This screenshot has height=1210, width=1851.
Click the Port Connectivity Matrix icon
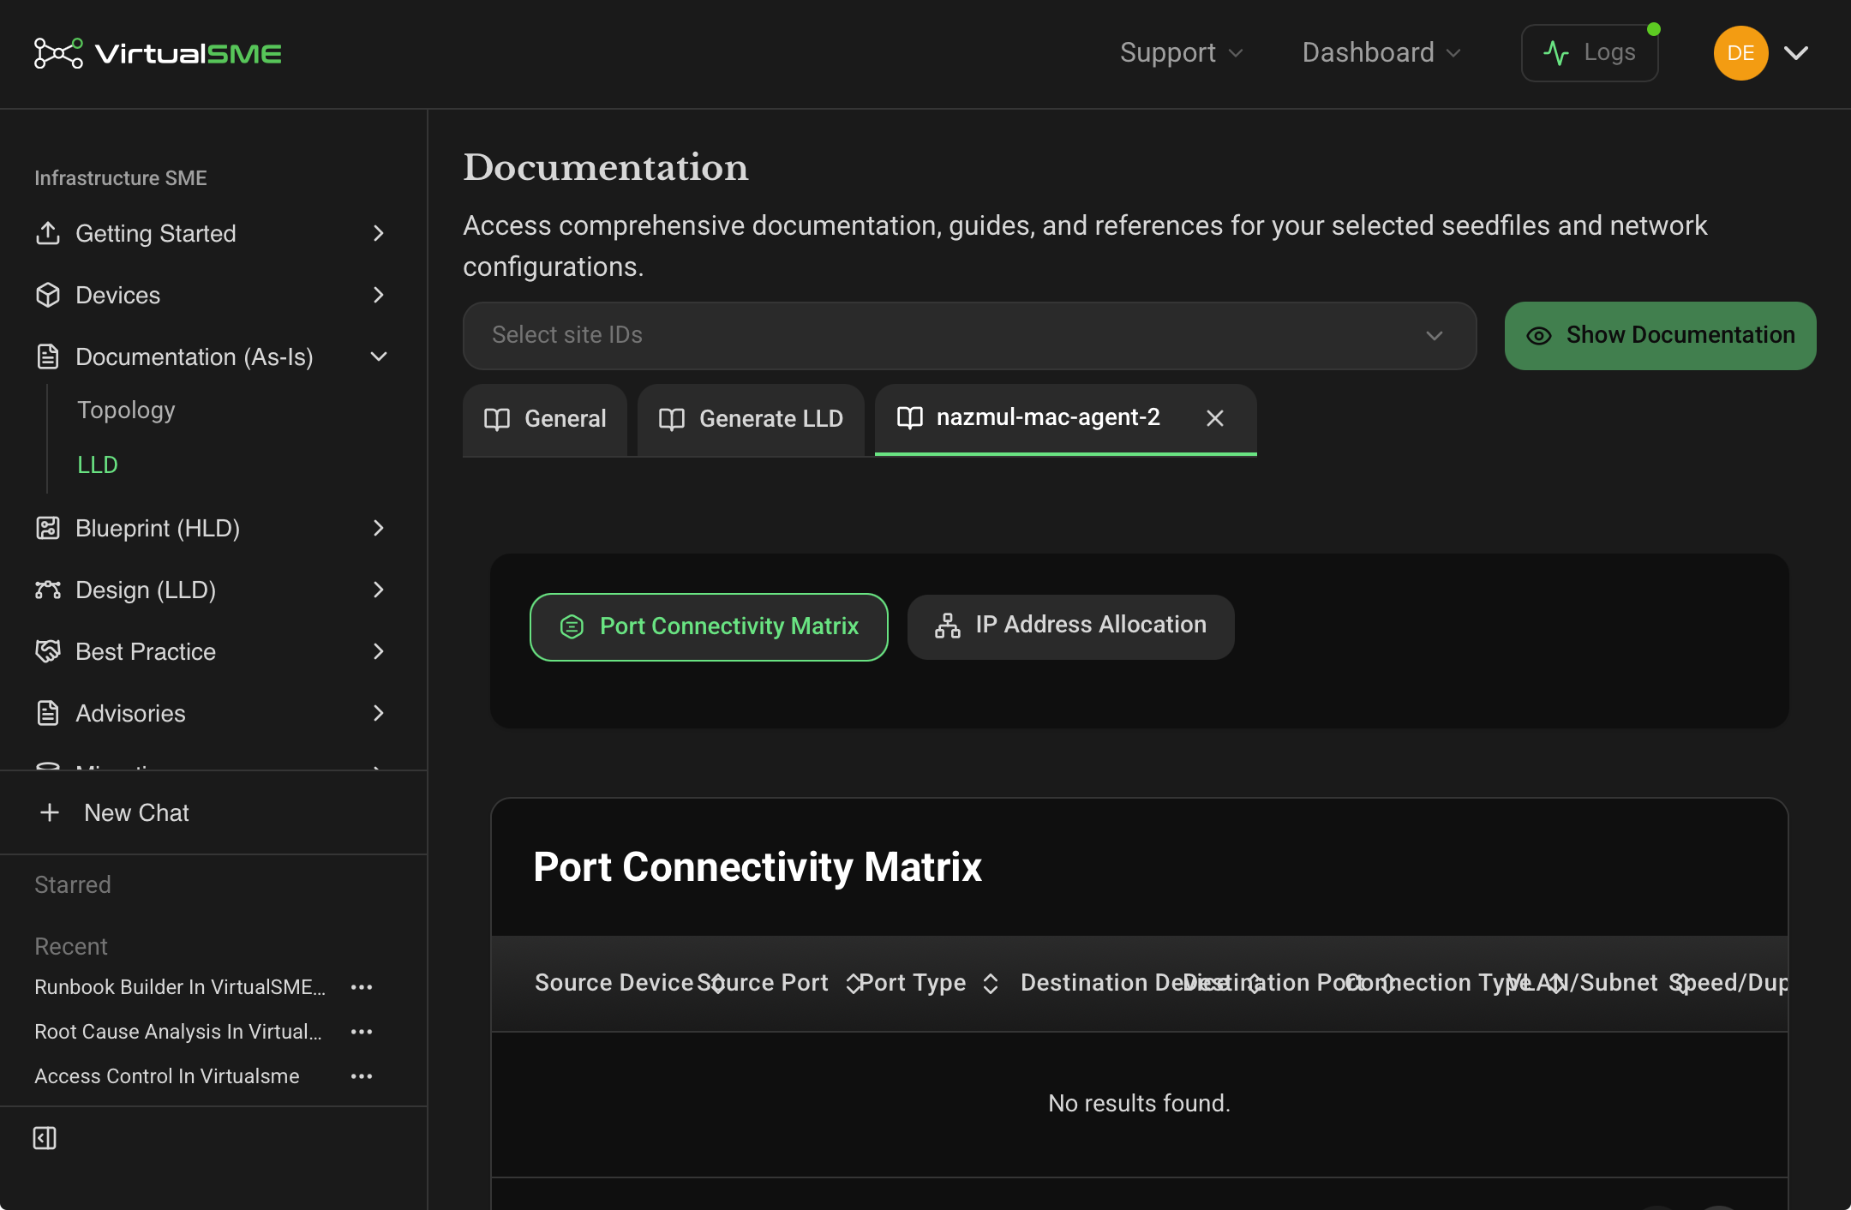coord(572,626)
